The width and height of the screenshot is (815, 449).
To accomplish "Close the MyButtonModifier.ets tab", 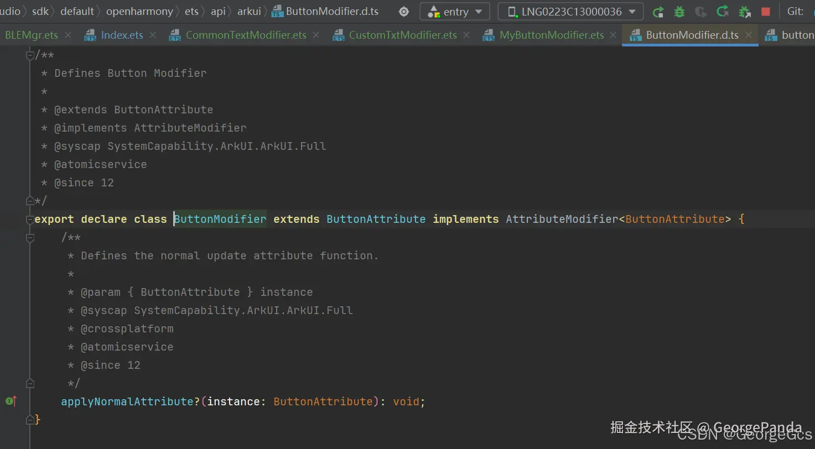I will 613,35.
